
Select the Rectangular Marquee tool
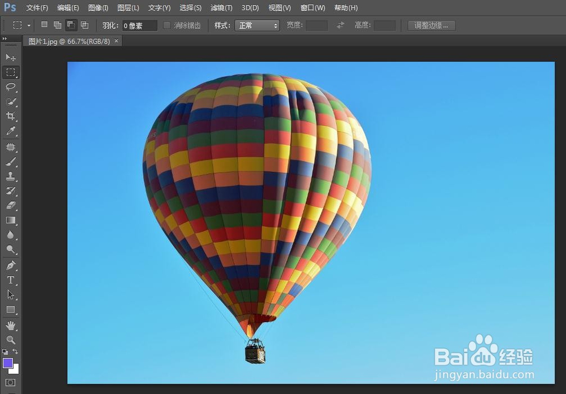pos(11,72)
